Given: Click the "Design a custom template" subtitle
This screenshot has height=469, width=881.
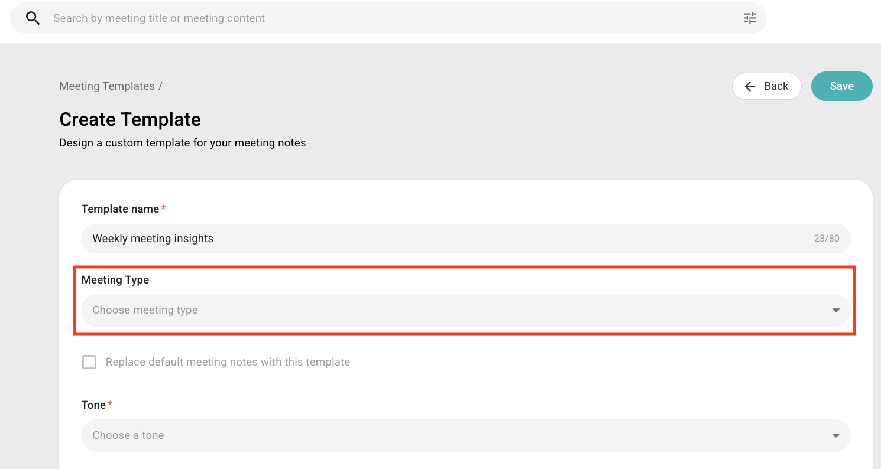Looking at the screenshot, I should [x=183, y=143].
